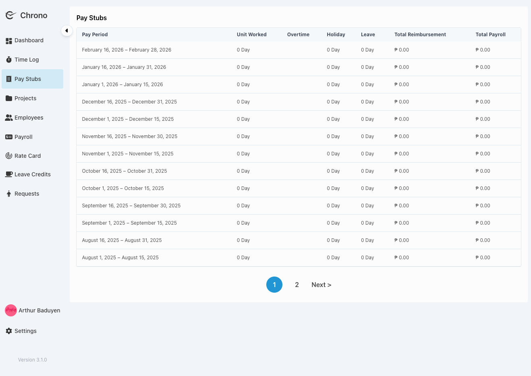Click the Payroll money icon
This screenshot has height=376, width=531.
point(9,137)
